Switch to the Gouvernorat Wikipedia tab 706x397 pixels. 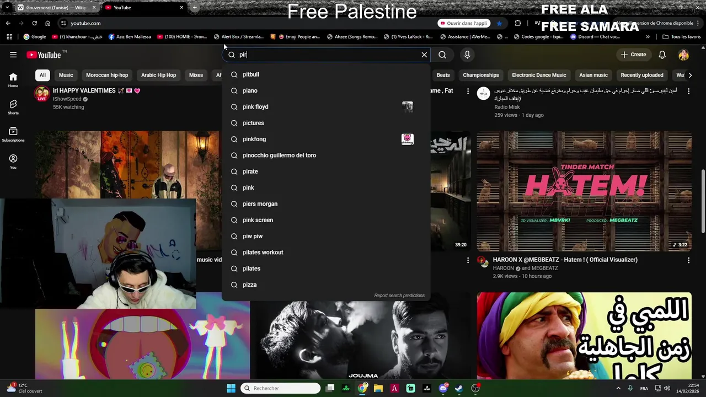click(x=56, y=8)
